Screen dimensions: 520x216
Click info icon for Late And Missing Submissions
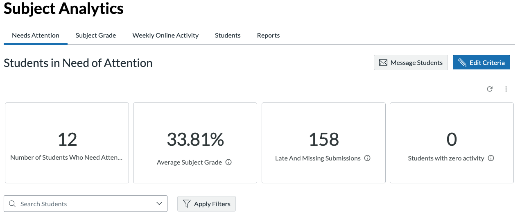point(367,158)
